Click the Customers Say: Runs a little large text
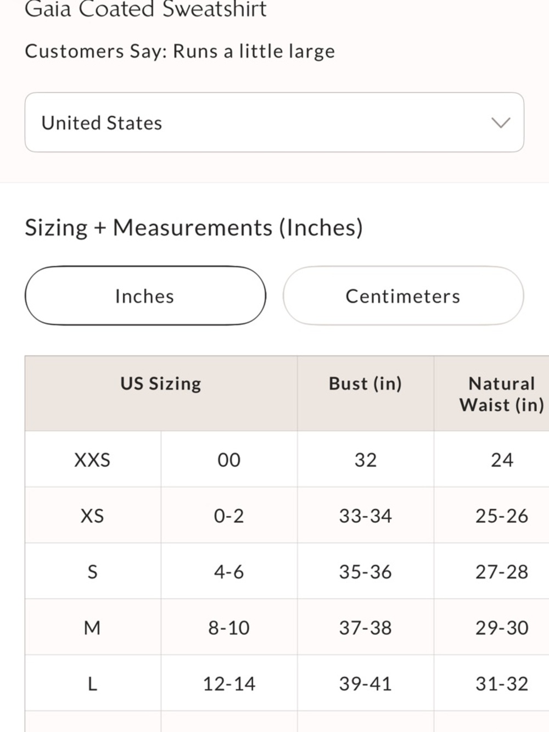Image resolution: width=549 pixels, height=732 pixels. pyautogui.click(x=180, y=51)
